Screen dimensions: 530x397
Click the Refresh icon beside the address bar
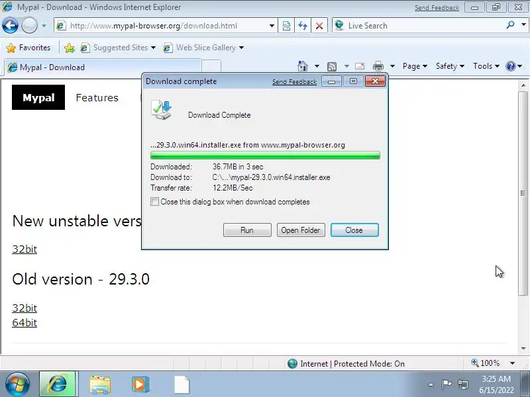click(x=303, y=26)
